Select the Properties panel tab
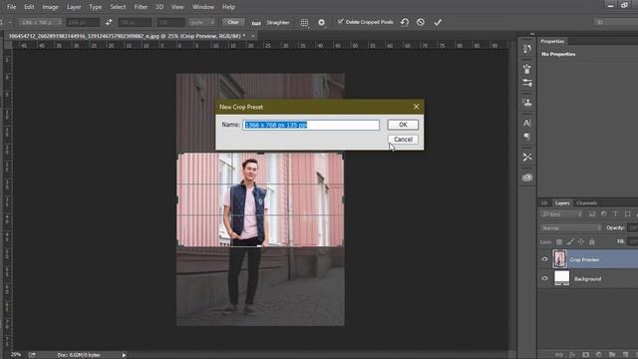Image resolution: width=638 pixels, height=359 pixels. [x=552, y=41]
